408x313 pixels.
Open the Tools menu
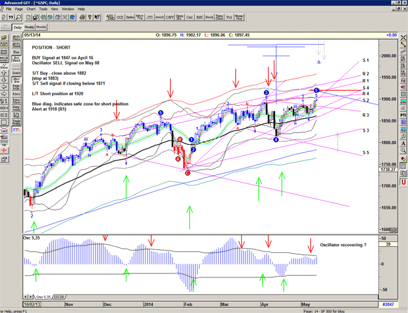click(43, 9)
